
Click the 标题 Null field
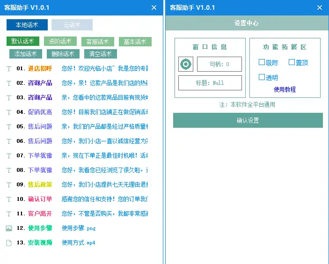tap(210, 83)
